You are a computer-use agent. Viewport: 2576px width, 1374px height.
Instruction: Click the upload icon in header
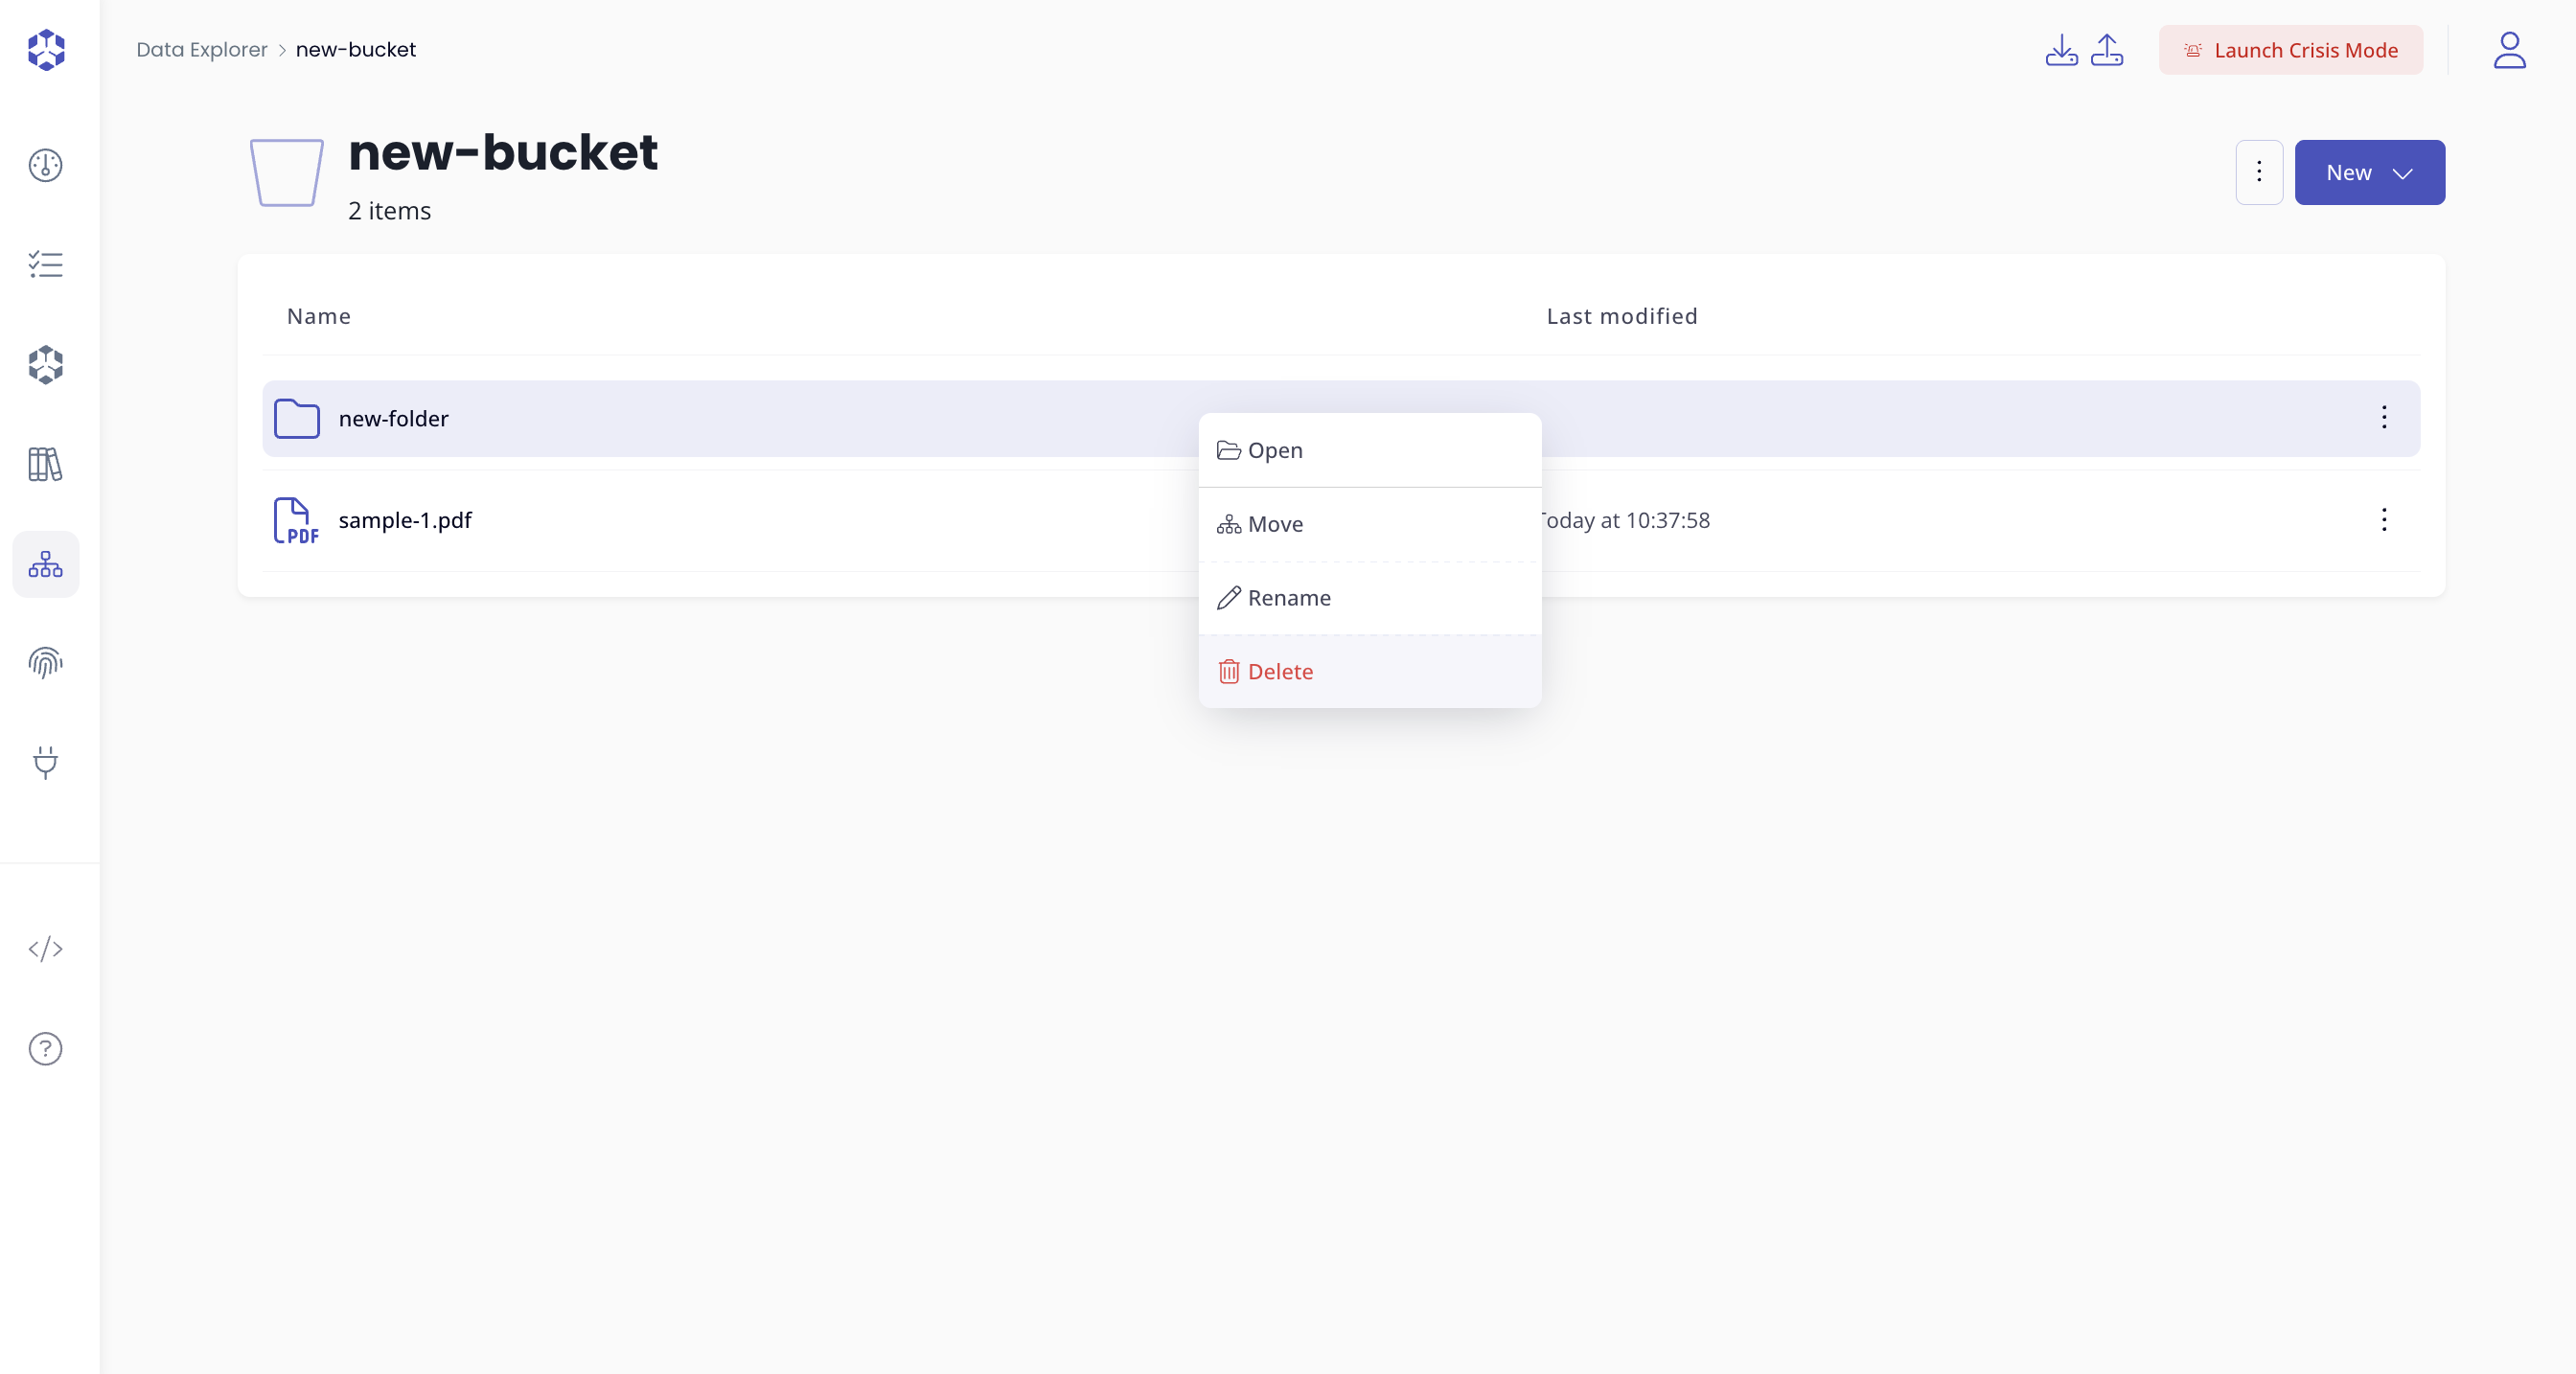click(x=2107, y=50)
